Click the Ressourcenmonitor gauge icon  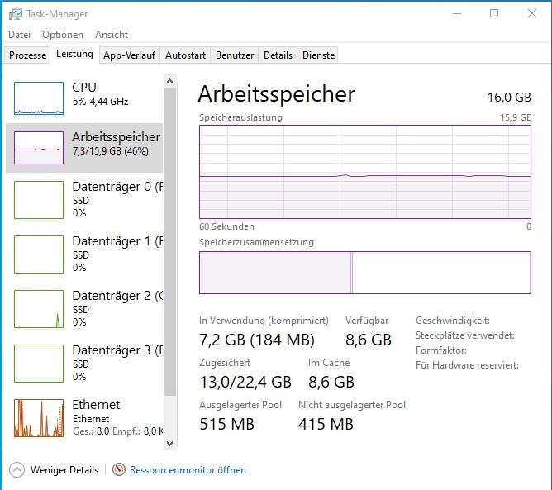(x=119, y=470)
